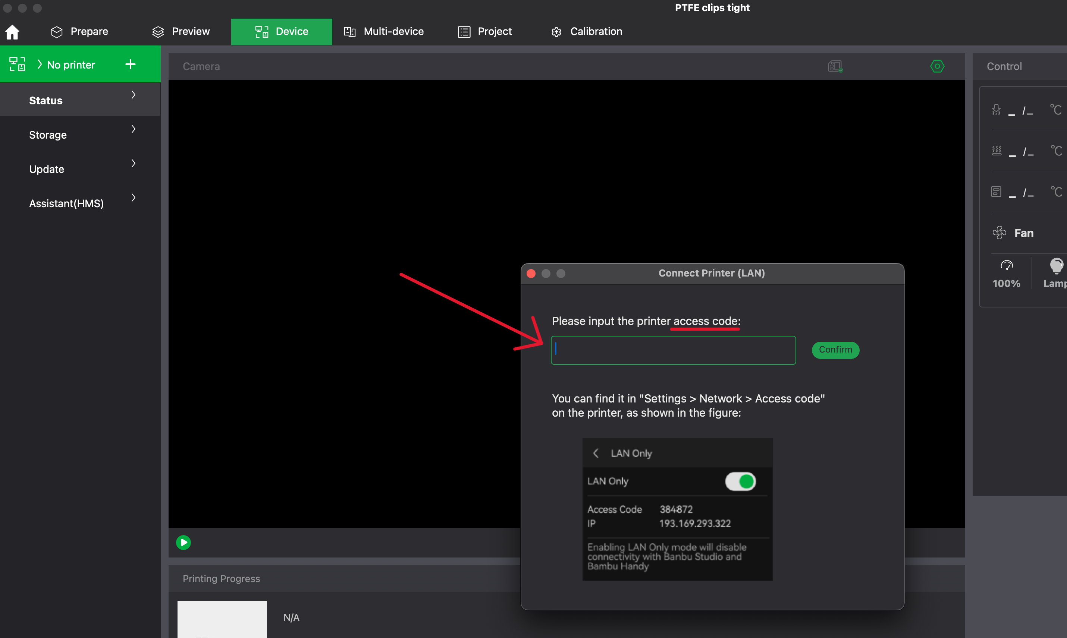
Task: Click the chamber temperature icon
Action: pos(997,191)
